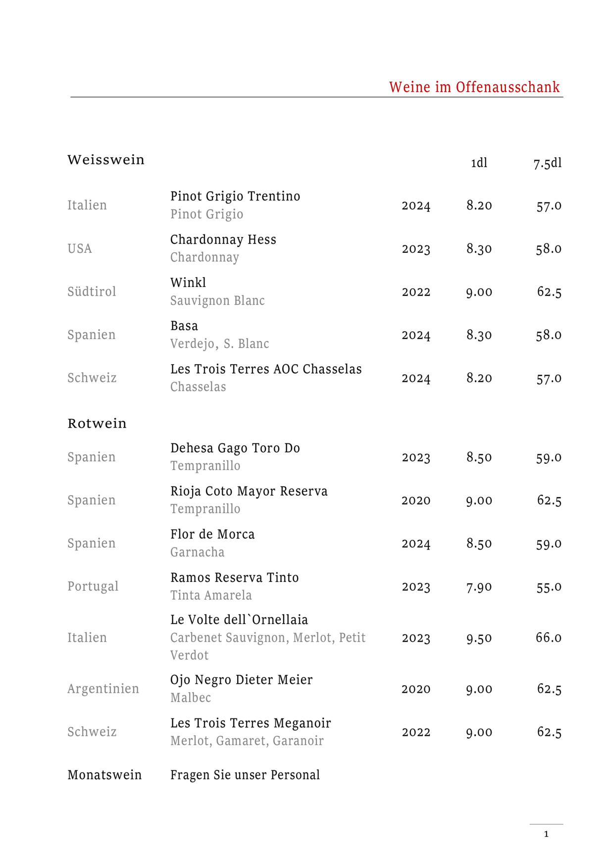The width and height of the screenshot is (605, 855).
Task: Select the 'Ramos Reserva Tinto' wine name
Action: tap(235, 577)
